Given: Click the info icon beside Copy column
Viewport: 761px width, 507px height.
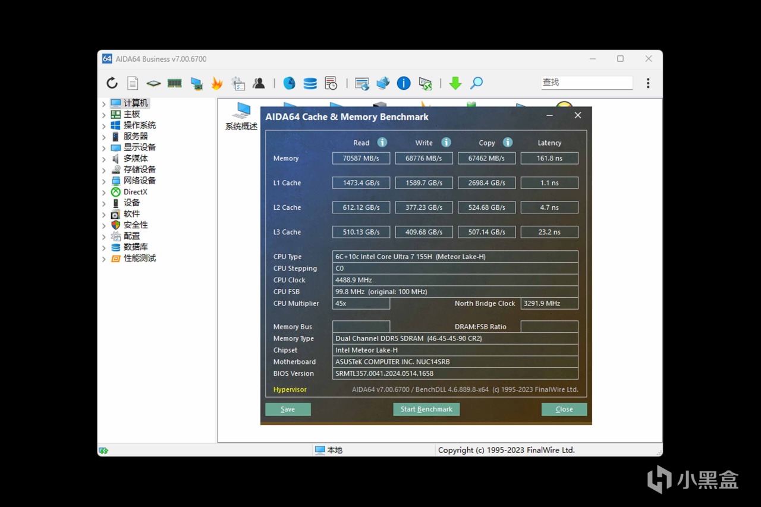Looking at the screenshot, I should pyautogui.click(x=508, y=143).
